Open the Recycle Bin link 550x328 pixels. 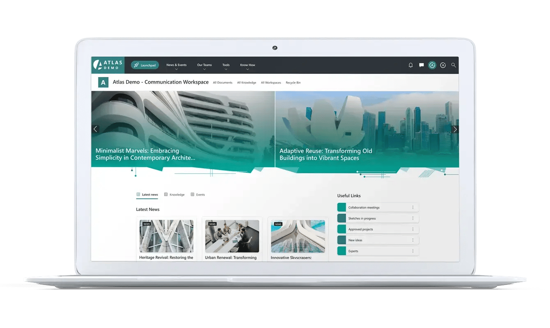[293, 83]
